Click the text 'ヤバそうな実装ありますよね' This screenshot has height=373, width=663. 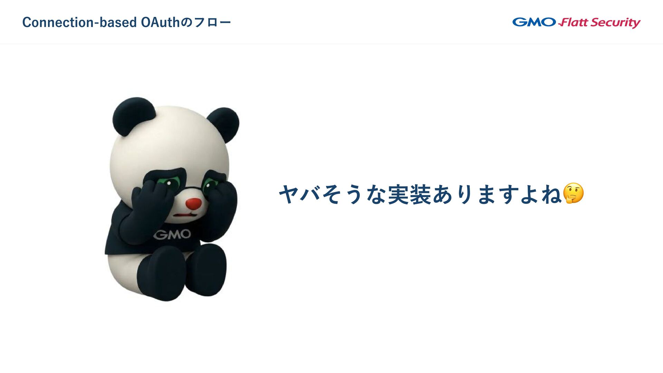[420, 194]
